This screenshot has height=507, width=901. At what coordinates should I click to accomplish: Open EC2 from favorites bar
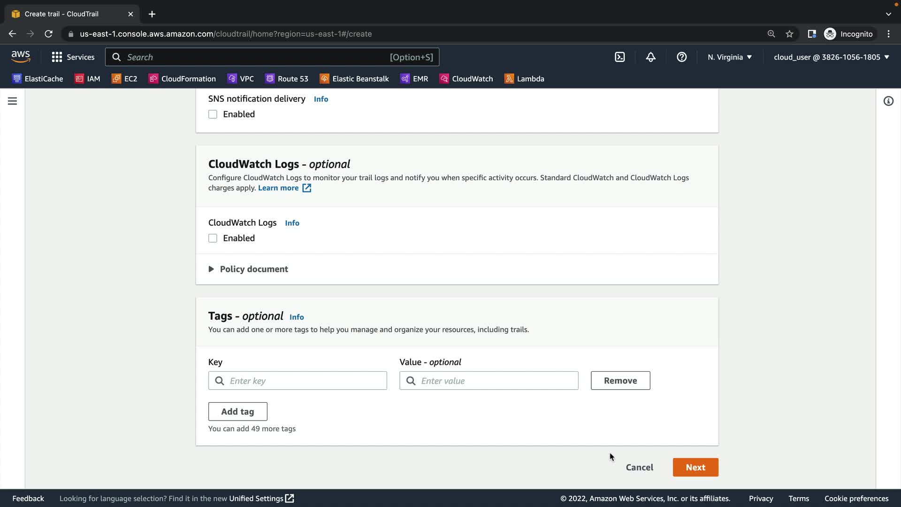coord(124,79)
